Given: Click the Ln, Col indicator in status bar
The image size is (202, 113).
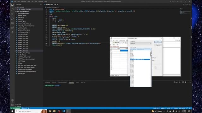Looking at the screenshot, I should click(x=156, y=108).
